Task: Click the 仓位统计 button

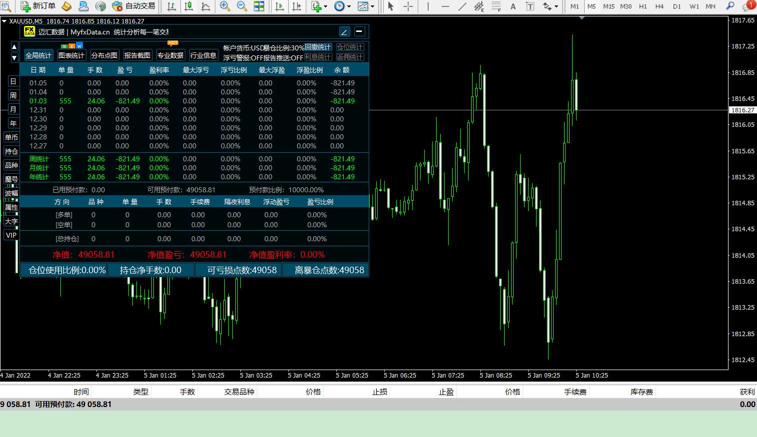Action: point(350,47)
